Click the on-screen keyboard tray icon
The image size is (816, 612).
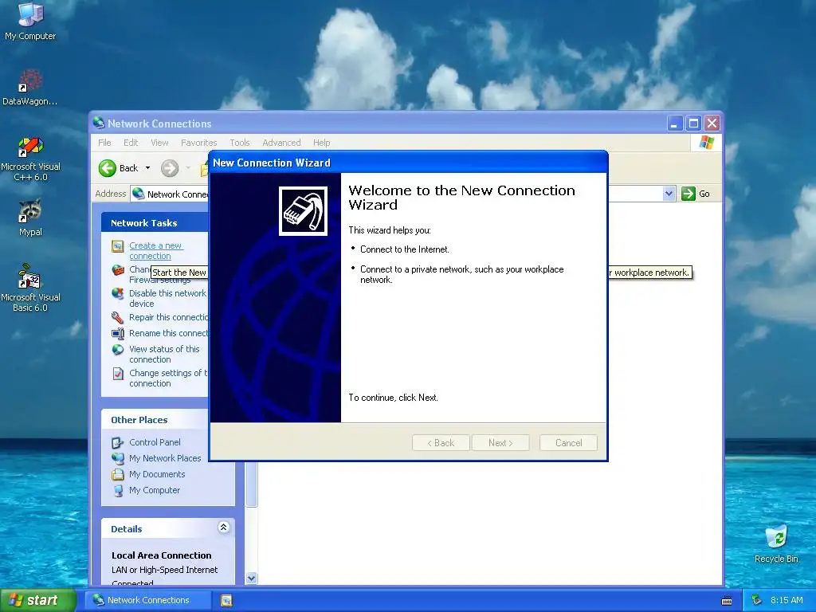tap(727, 601)
